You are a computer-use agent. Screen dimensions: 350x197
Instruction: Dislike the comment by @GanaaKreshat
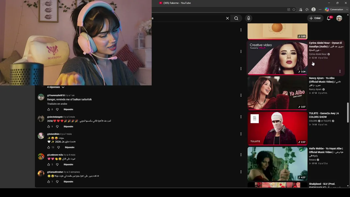tap(57, 182)
